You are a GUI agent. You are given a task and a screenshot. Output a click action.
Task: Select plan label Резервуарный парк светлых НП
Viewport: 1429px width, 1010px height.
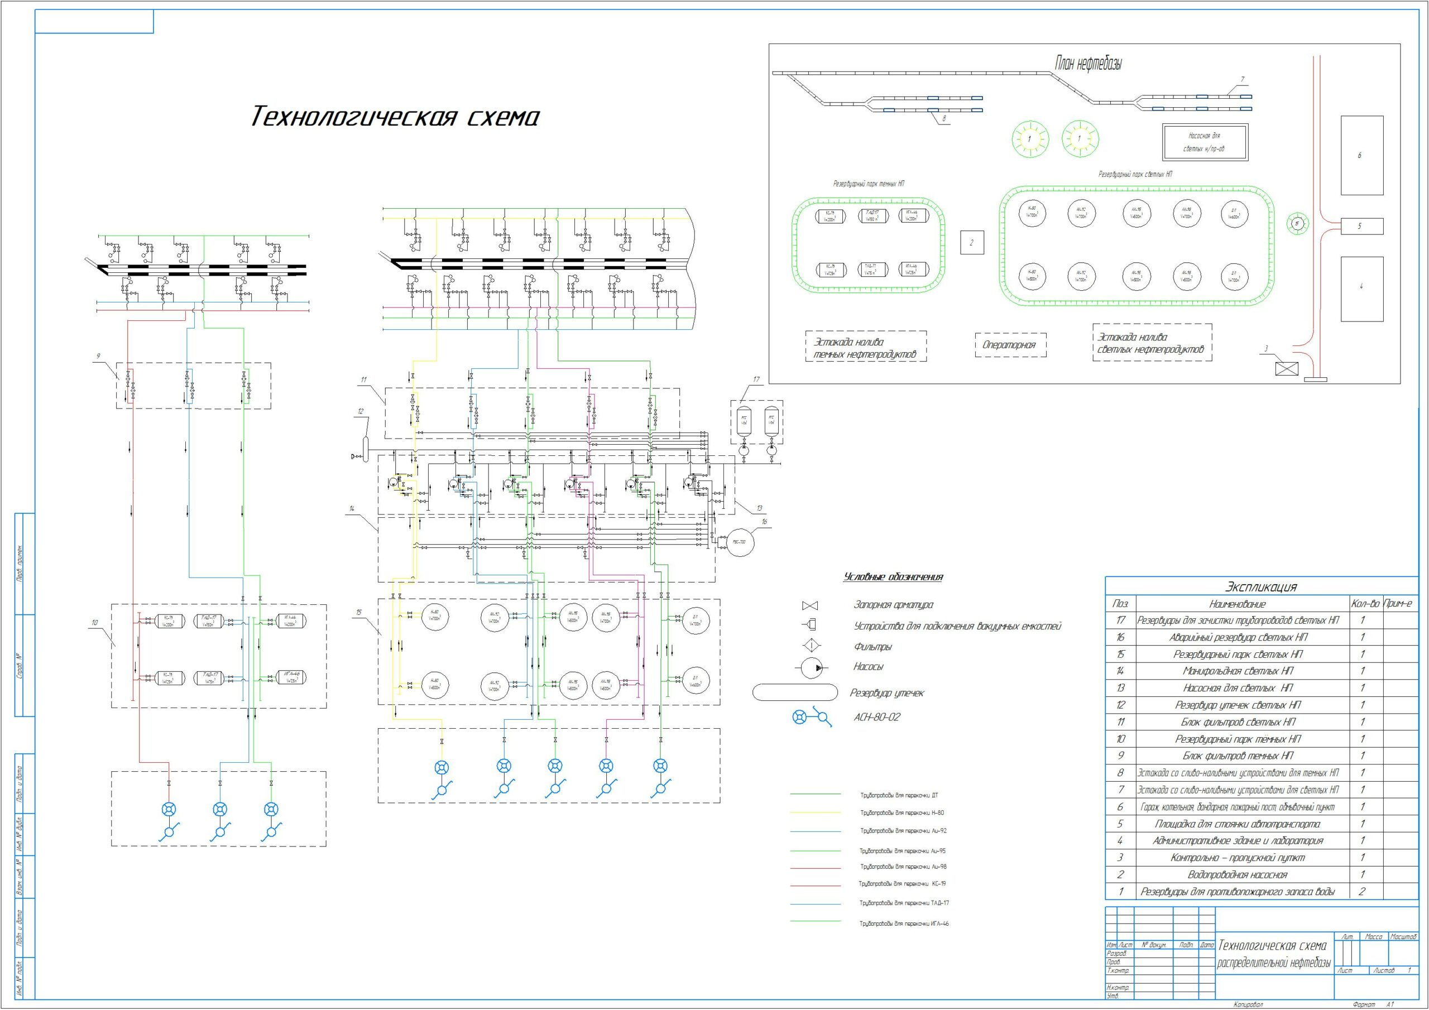click(x=1135, y=175)
